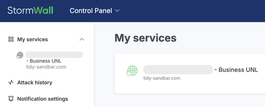Collapse the My services sidebar section
This screenshot has height=107, width=265.
coord(82,39)
